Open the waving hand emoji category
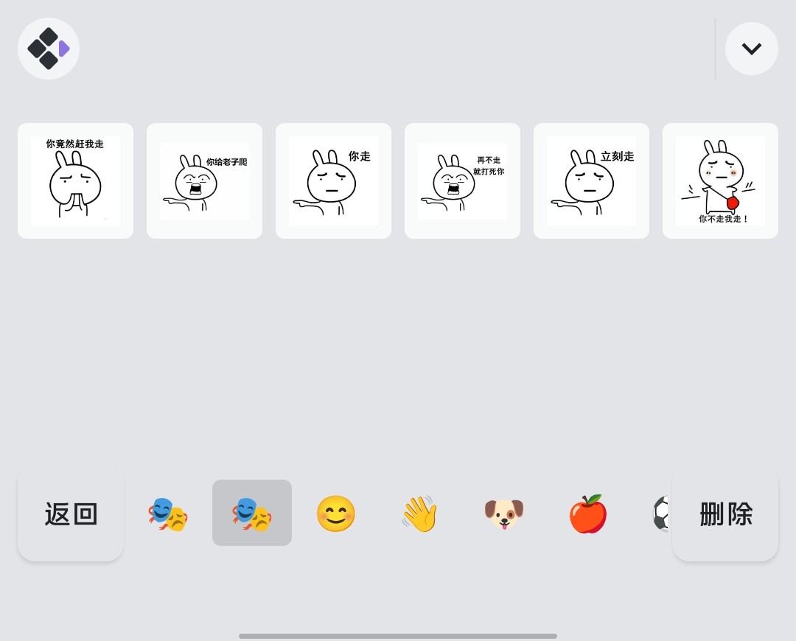Screen dimensions: 796x641 420,514
